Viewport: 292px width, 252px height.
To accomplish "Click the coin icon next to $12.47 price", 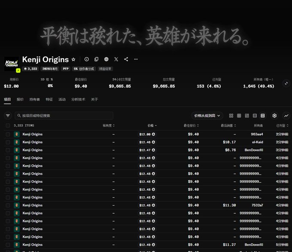I will coord(153,150).
